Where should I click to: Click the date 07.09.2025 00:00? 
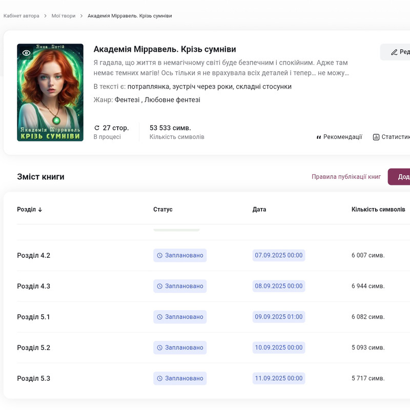279,255
